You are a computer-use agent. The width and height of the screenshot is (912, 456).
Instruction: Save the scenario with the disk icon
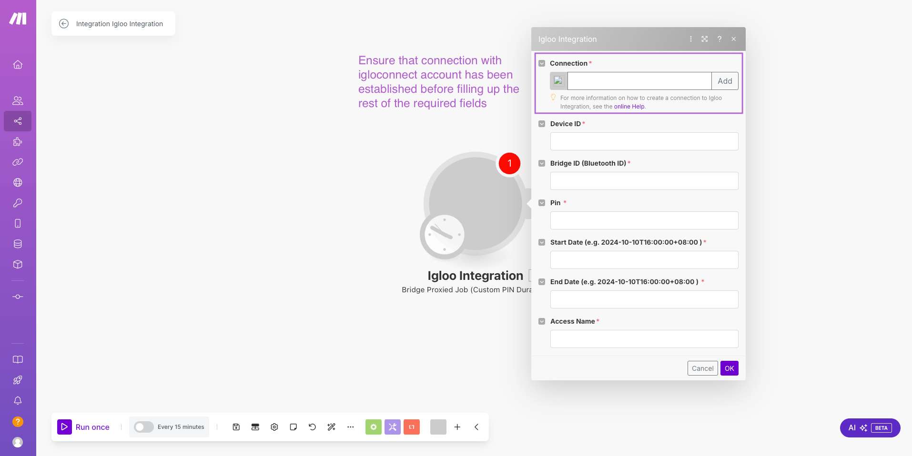point(236,427)
